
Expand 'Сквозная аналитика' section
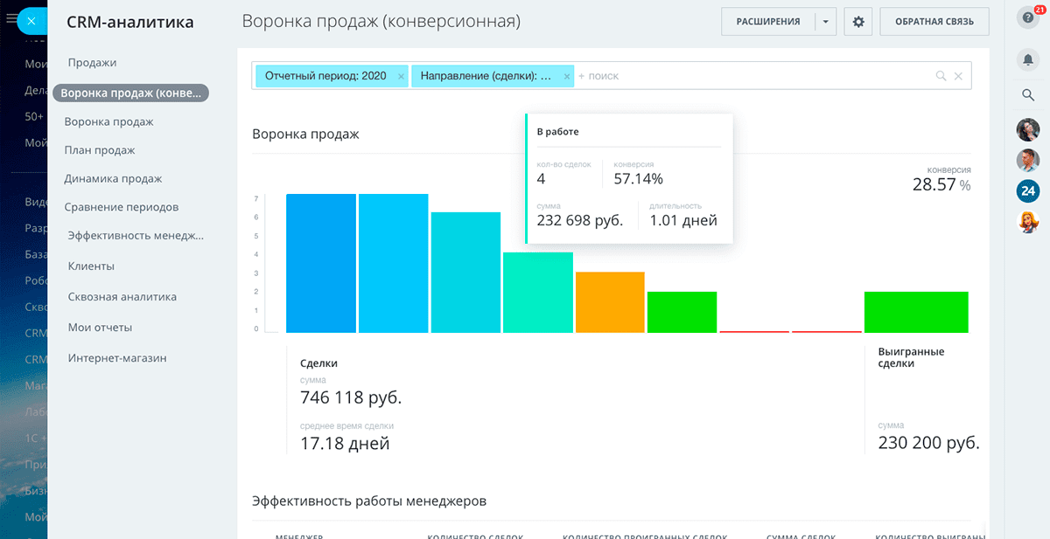point(122,297)
